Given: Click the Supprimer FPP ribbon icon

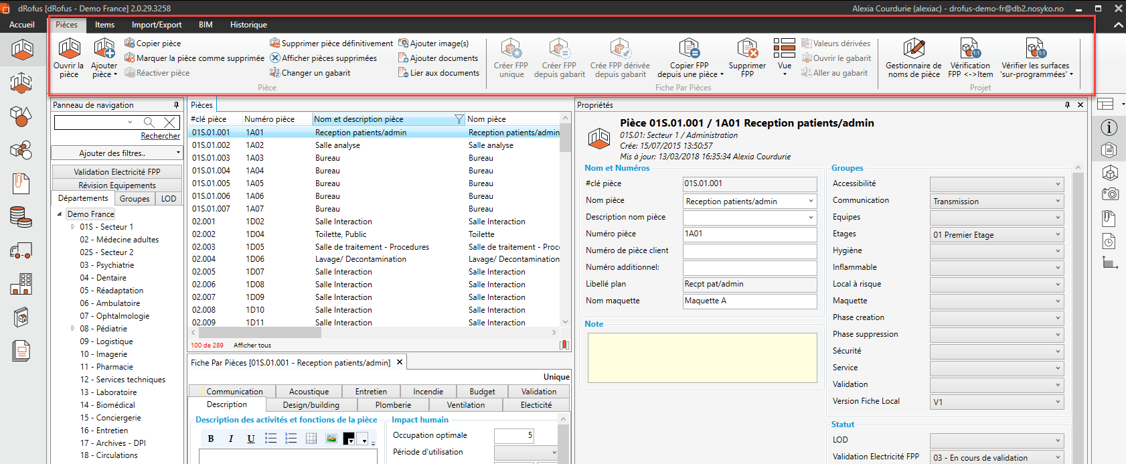Looking at the screenshot, I should click(x=747, y=58).
